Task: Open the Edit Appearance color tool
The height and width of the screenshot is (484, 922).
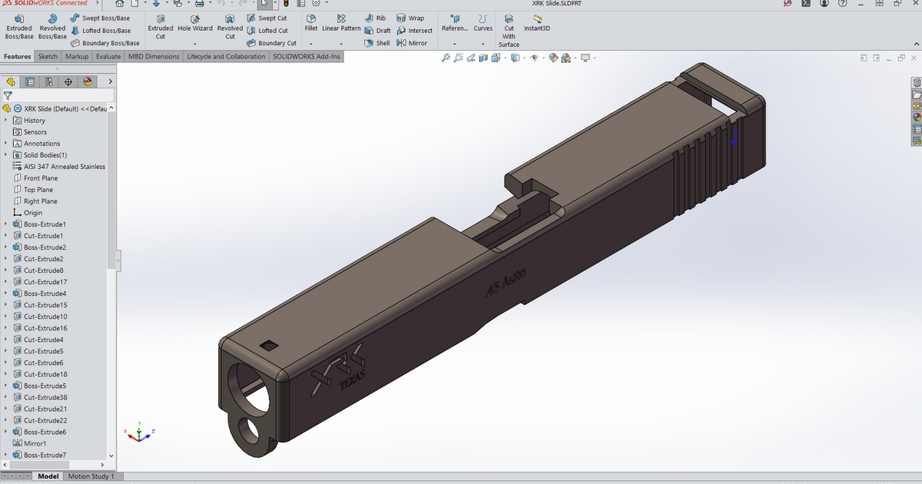Action: [x=552, y=57]
